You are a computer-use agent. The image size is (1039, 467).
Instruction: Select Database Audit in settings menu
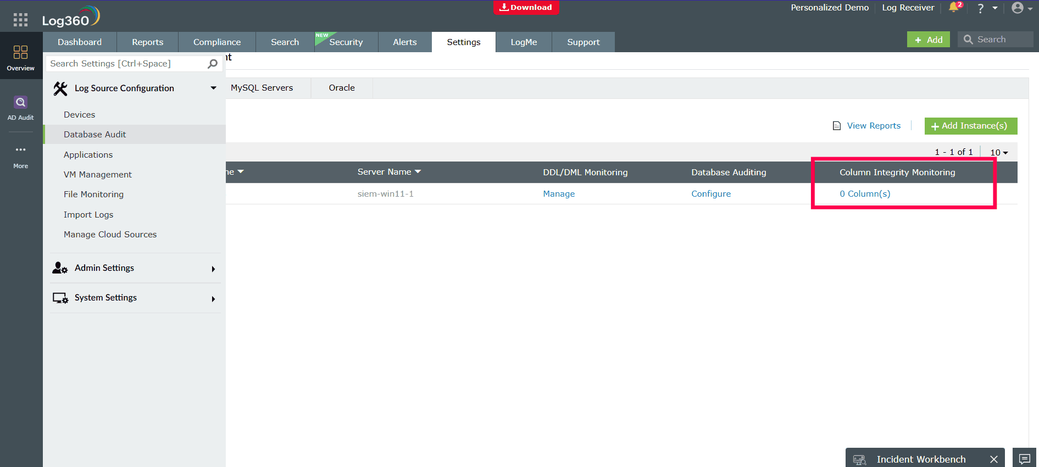pyautogui.click(x=134, y=135)
